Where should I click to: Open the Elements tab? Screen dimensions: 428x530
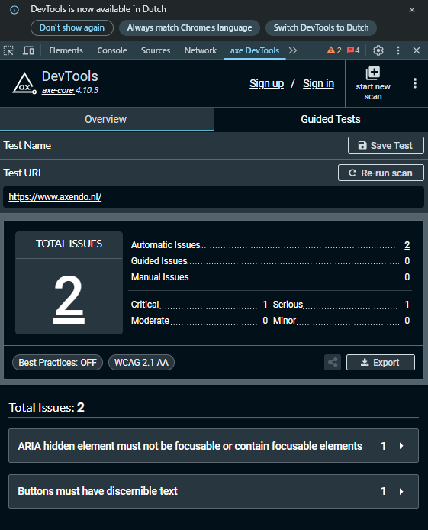pyautogui.click(x=66, y=50)
